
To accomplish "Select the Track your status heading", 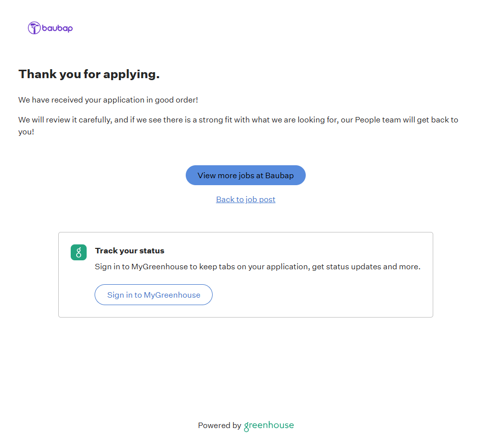I will (x=129, y=251).
